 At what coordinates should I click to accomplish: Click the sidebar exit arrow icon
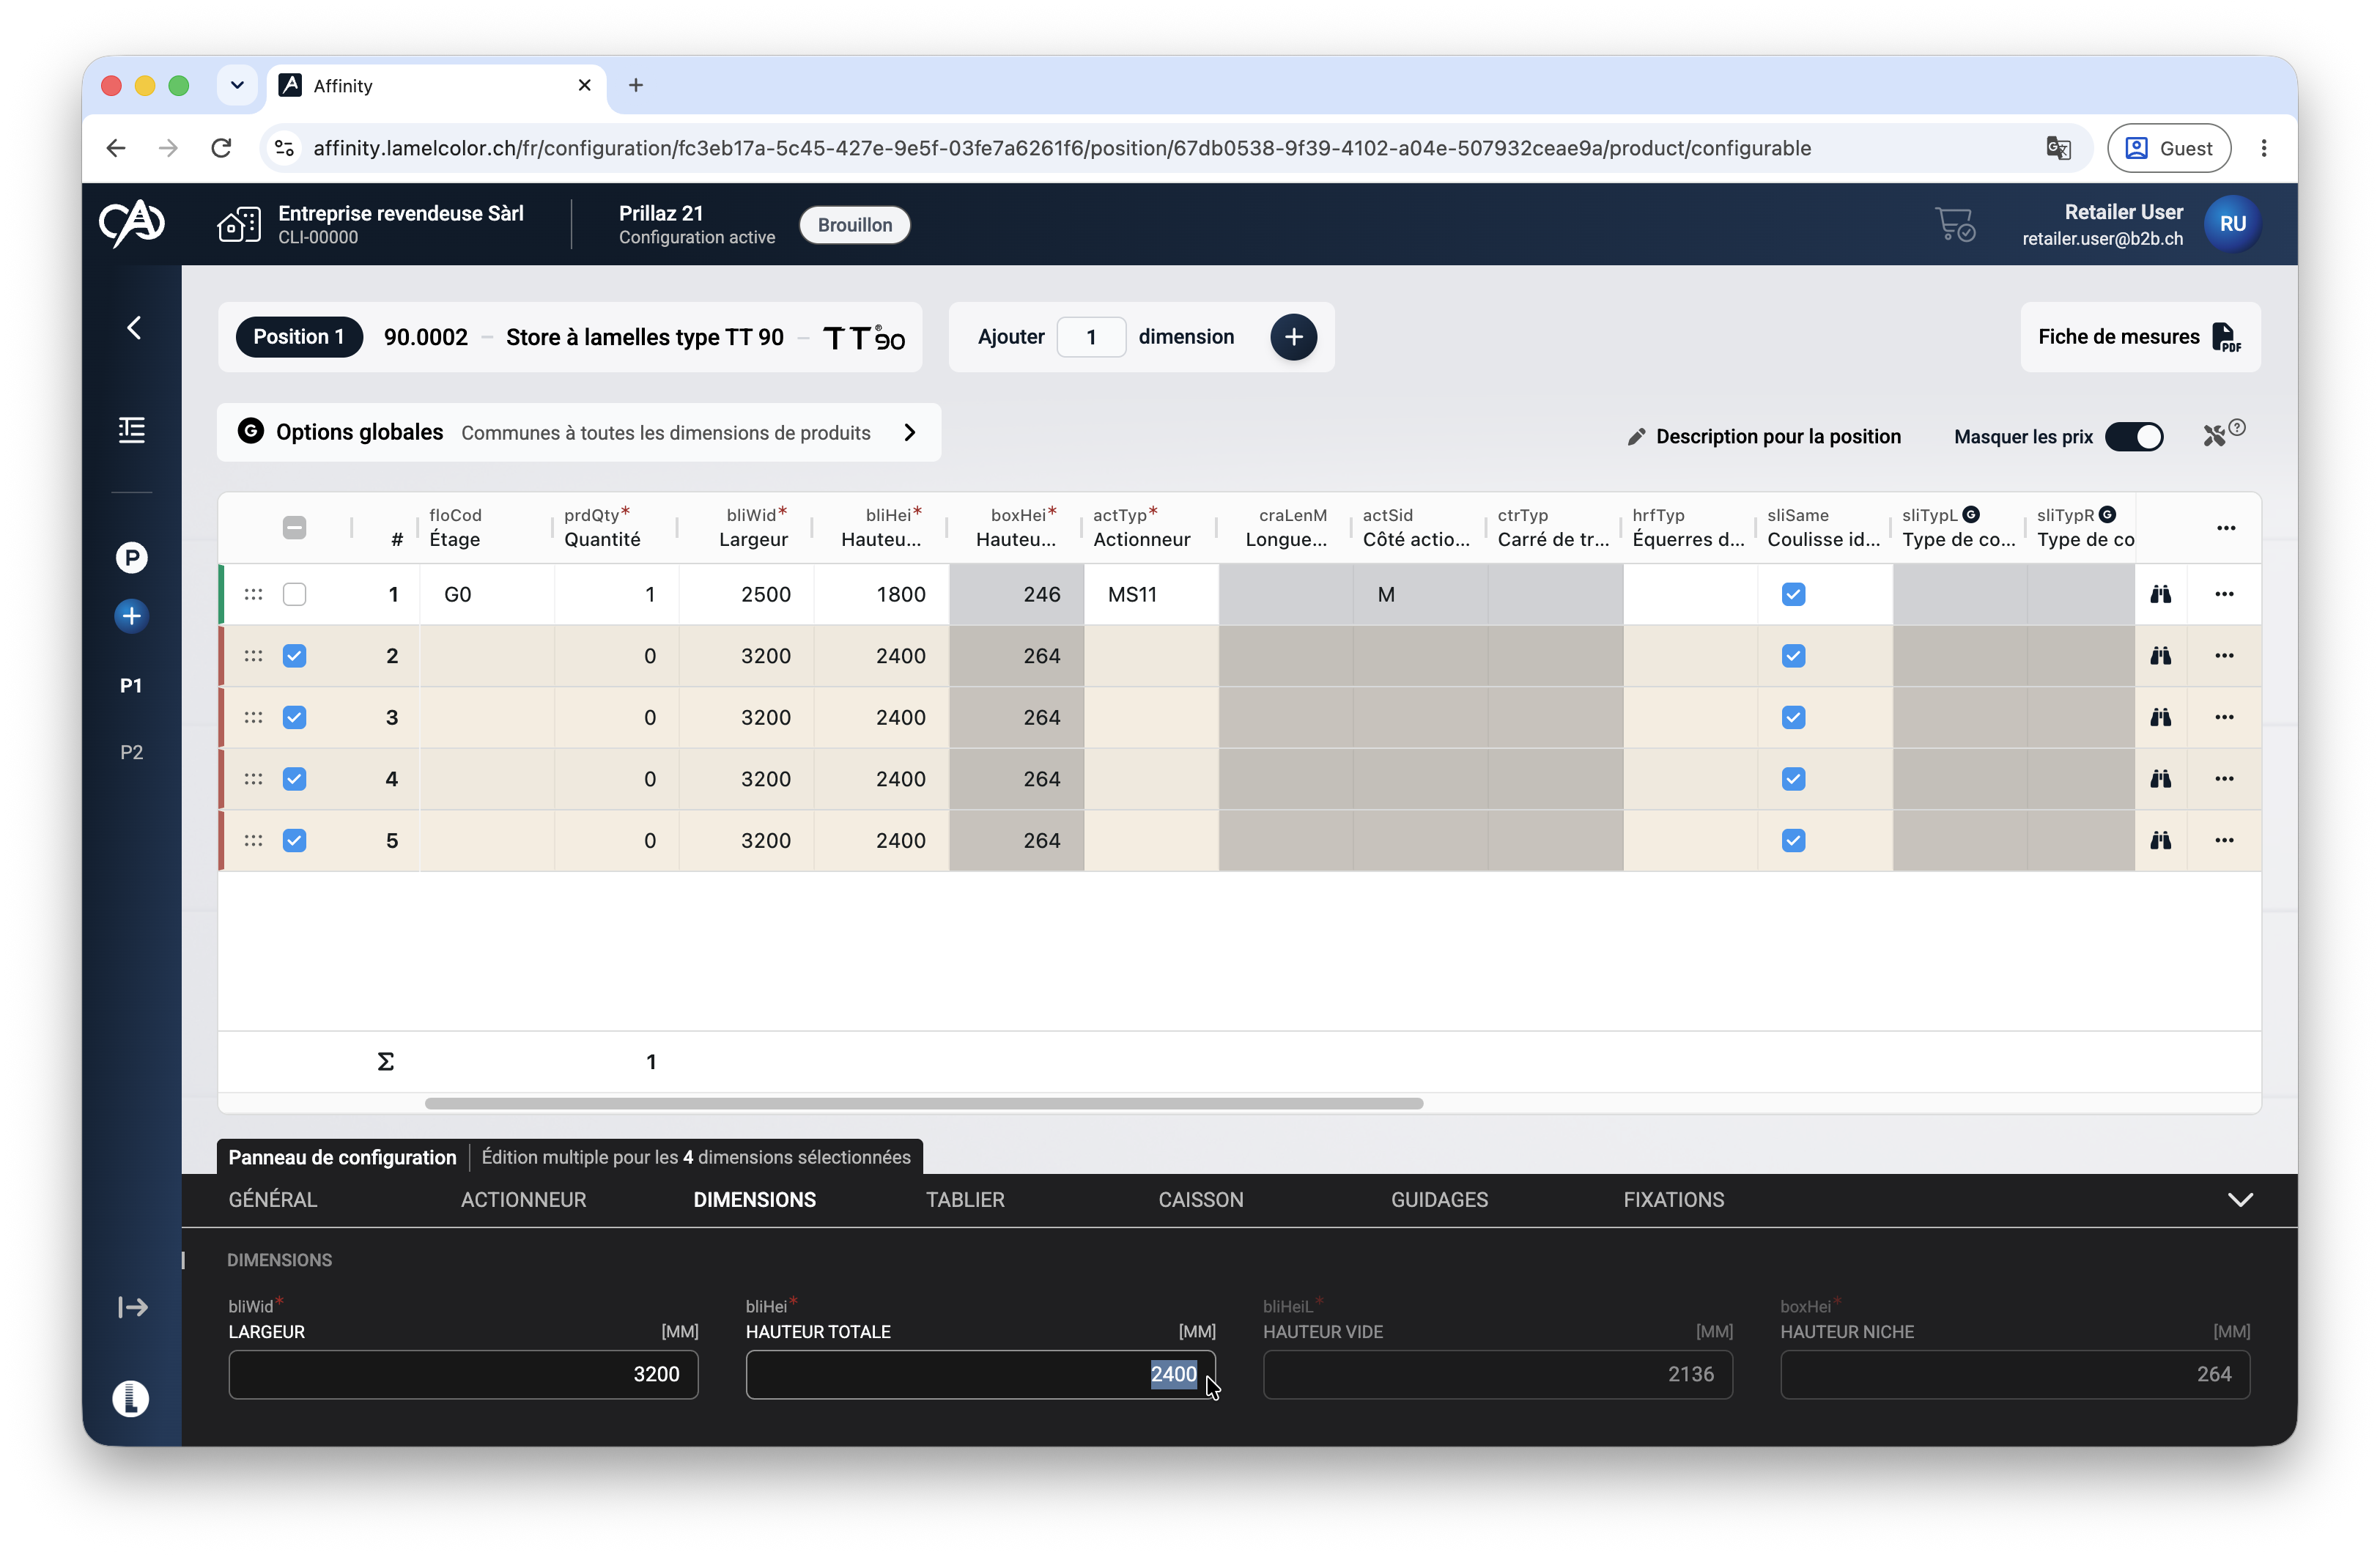[x=132, y=1307]
